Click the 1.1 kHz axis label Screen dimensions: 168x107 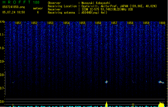2,35
